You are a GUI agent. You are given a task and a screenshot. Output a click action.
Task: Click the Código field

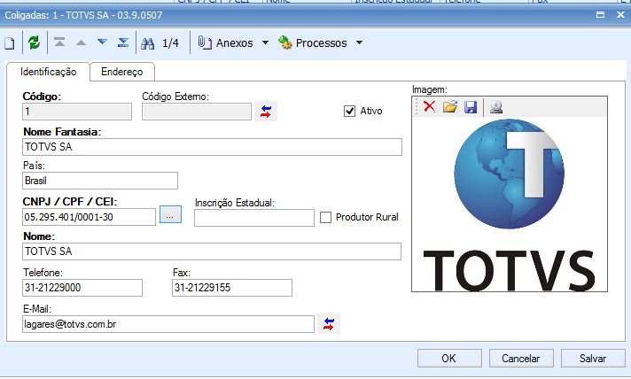77,112
